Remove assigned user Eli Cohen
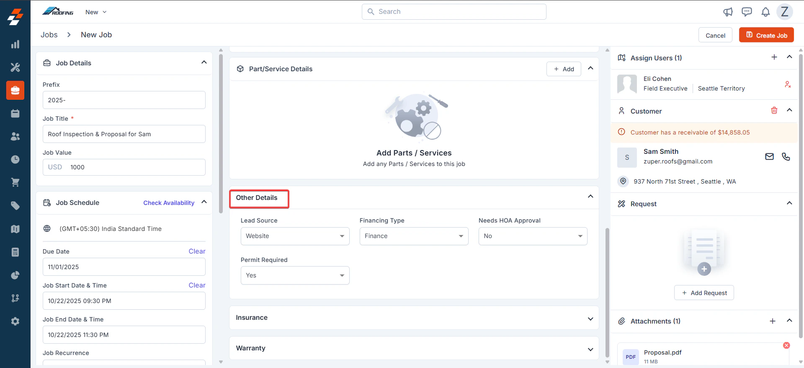The height and width of the screenshot is (368, 804). point(788,84)
